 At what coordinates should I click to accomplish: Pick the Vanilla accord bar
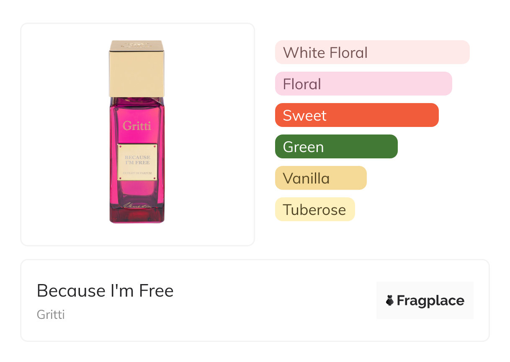(x=320, y=178)
